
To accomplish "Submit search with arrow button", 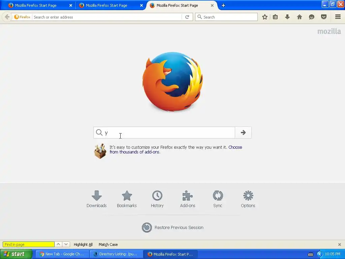I will [243, 133].
